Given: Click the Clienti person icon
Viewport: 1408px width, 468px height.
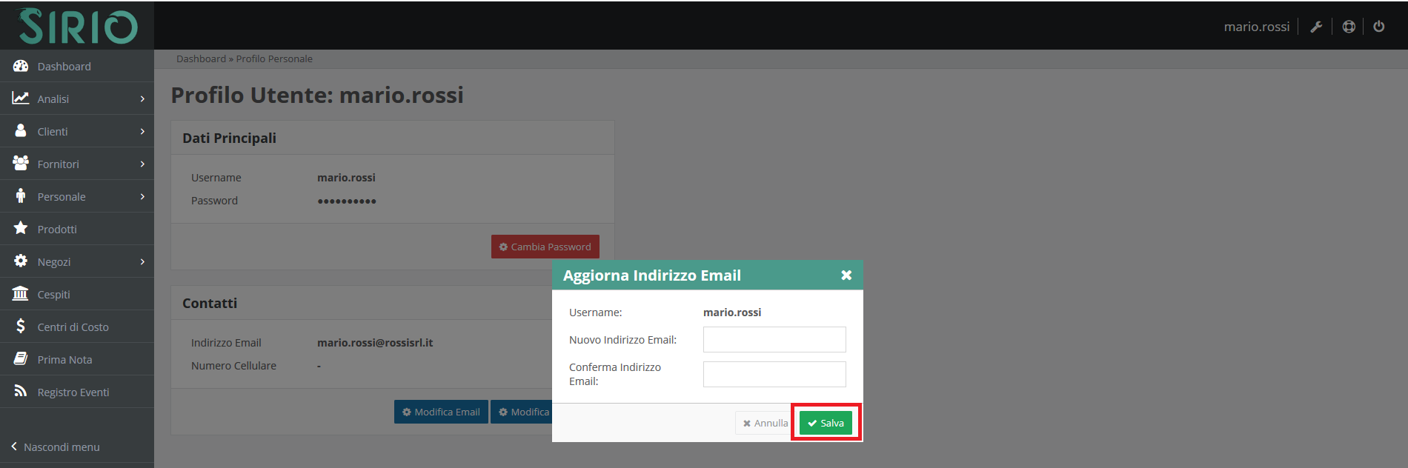Looking at the screenshot, I should click(x=21, y=130).
